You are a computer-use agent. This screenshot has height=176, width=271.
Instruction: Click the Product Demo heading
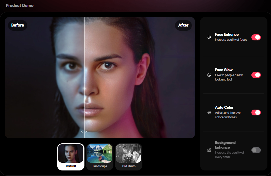click(20, 6)
